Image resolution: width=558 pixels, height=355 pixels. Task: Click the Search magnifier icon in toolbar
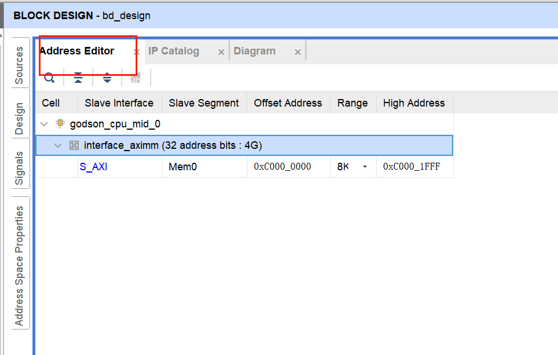click(49, 78)
